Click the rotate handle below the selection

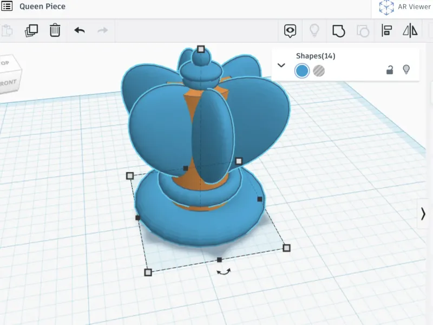(x=224, y=272)
